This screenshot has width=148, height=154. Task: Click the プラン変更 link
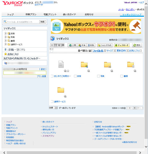click(41, 76)
